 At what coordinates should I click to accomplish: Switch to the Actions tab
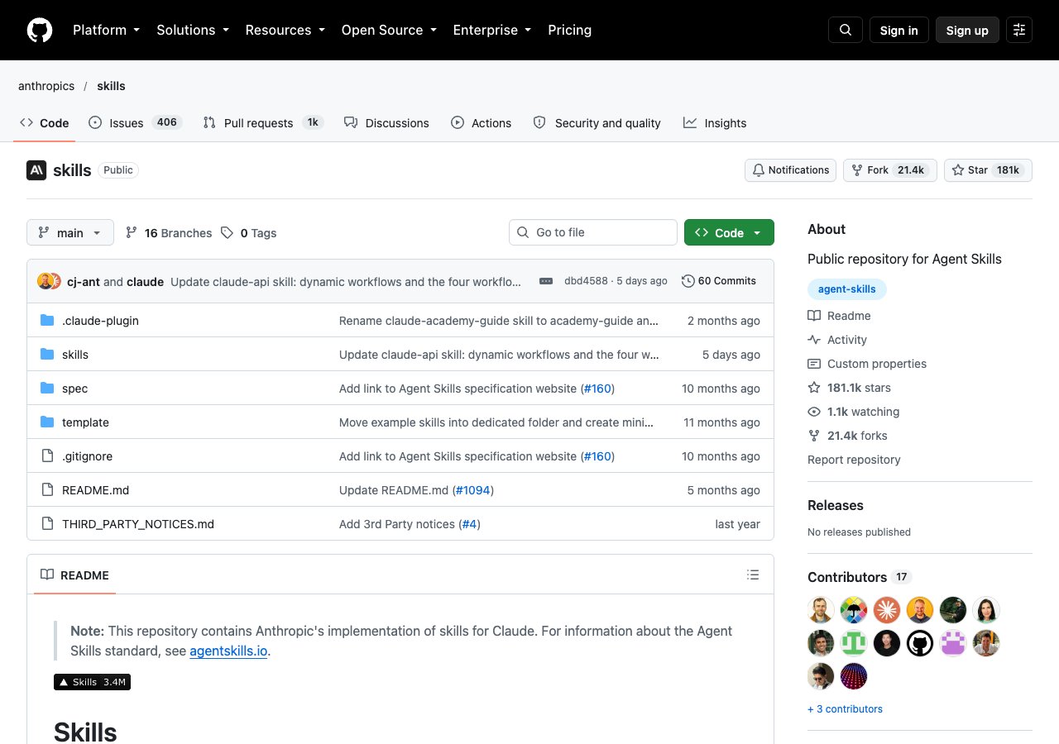[481, 122]
